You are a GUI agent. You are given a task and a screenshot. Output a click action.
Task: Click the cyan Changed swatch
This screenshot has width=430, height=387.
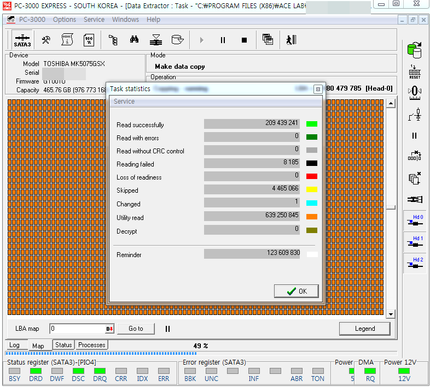click(312, 203)
